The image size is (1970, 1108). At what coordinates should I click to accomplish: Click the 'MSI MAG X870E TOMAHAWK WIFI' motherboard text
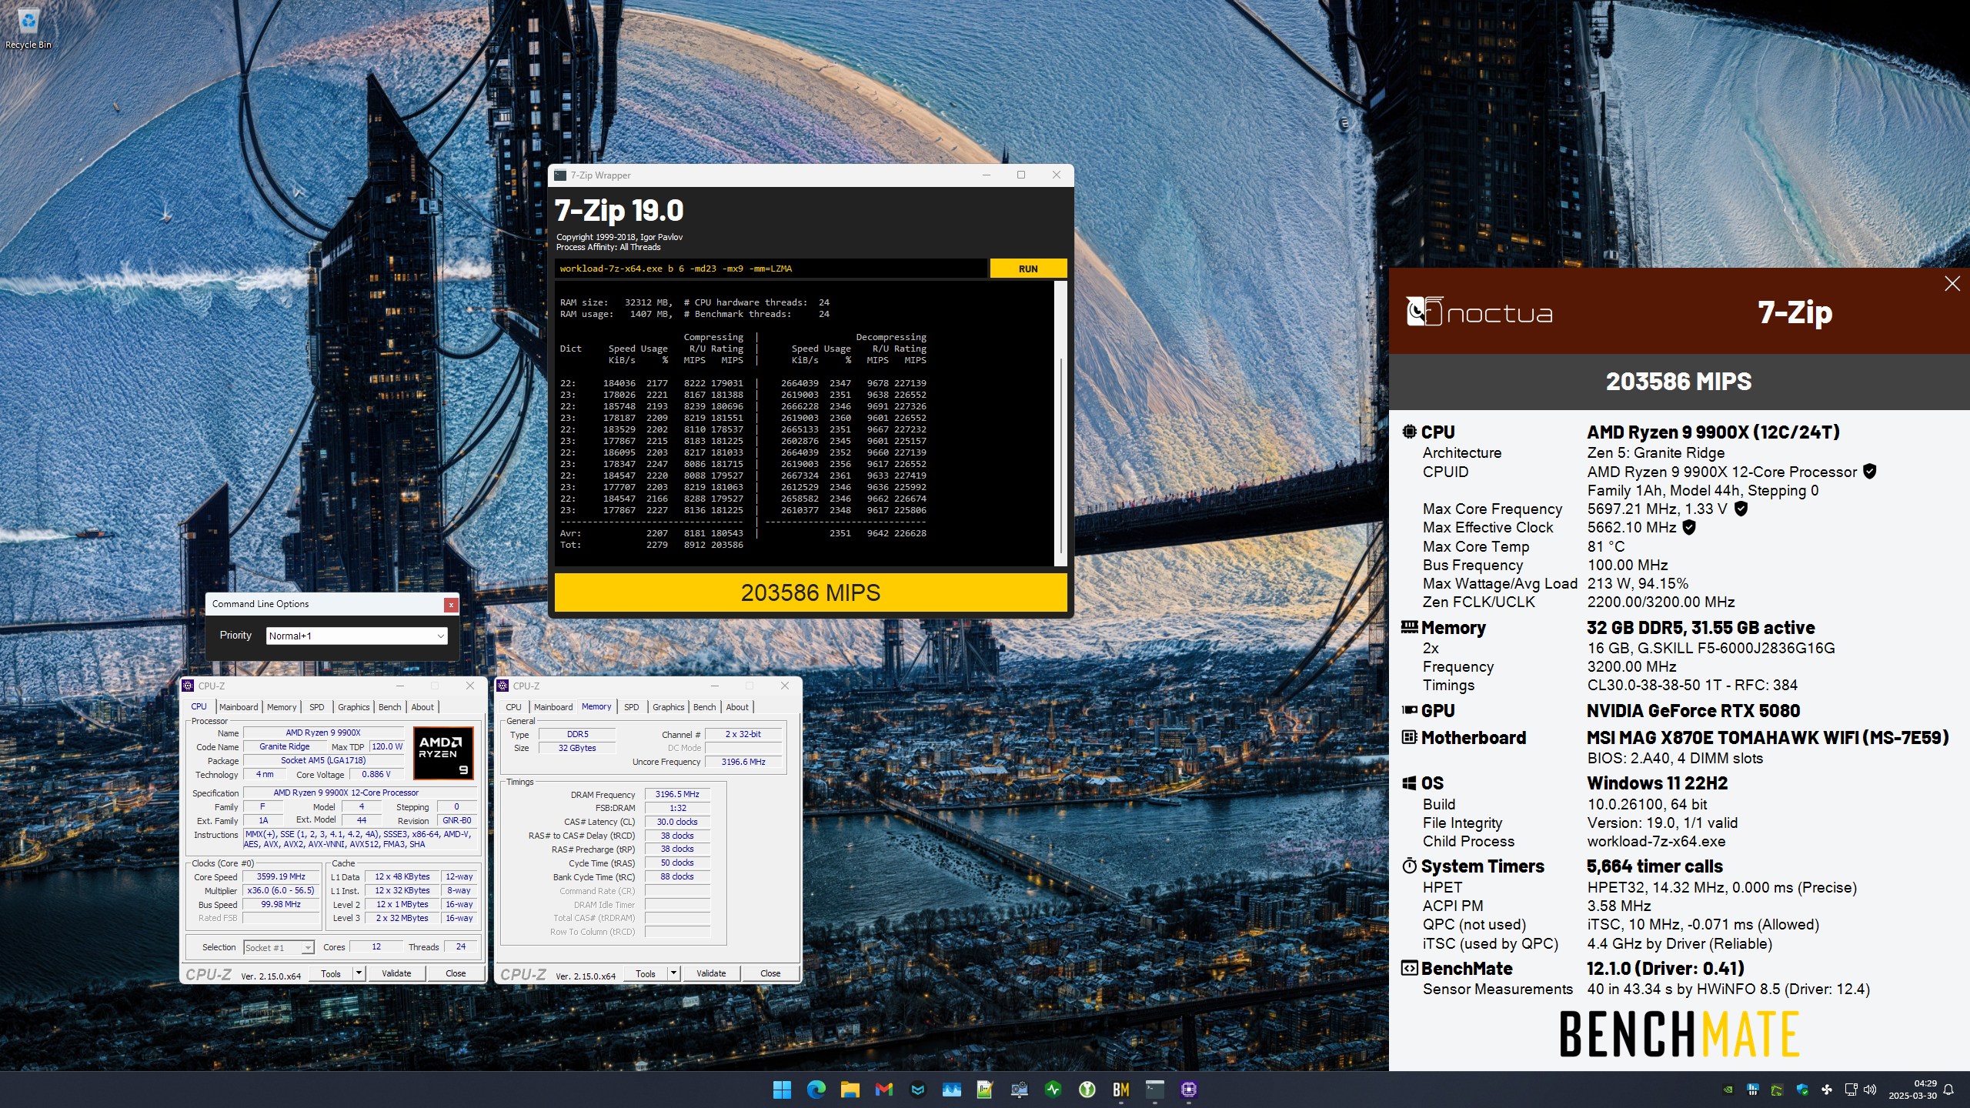pyautogui.click(x=1768, y=738)
